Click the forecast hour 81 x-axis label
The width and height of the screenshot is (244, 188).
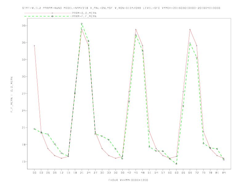pos(217,173)
